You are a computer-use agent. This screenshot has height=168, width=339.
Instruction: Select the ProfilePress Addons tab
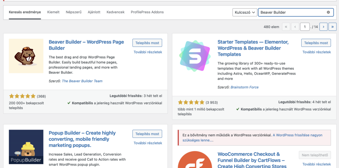(147, 12)
